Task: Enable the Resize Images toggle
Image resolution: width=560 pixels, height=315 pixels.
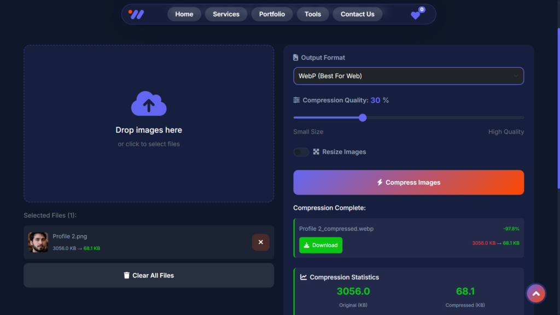Action: click(301, 152)
